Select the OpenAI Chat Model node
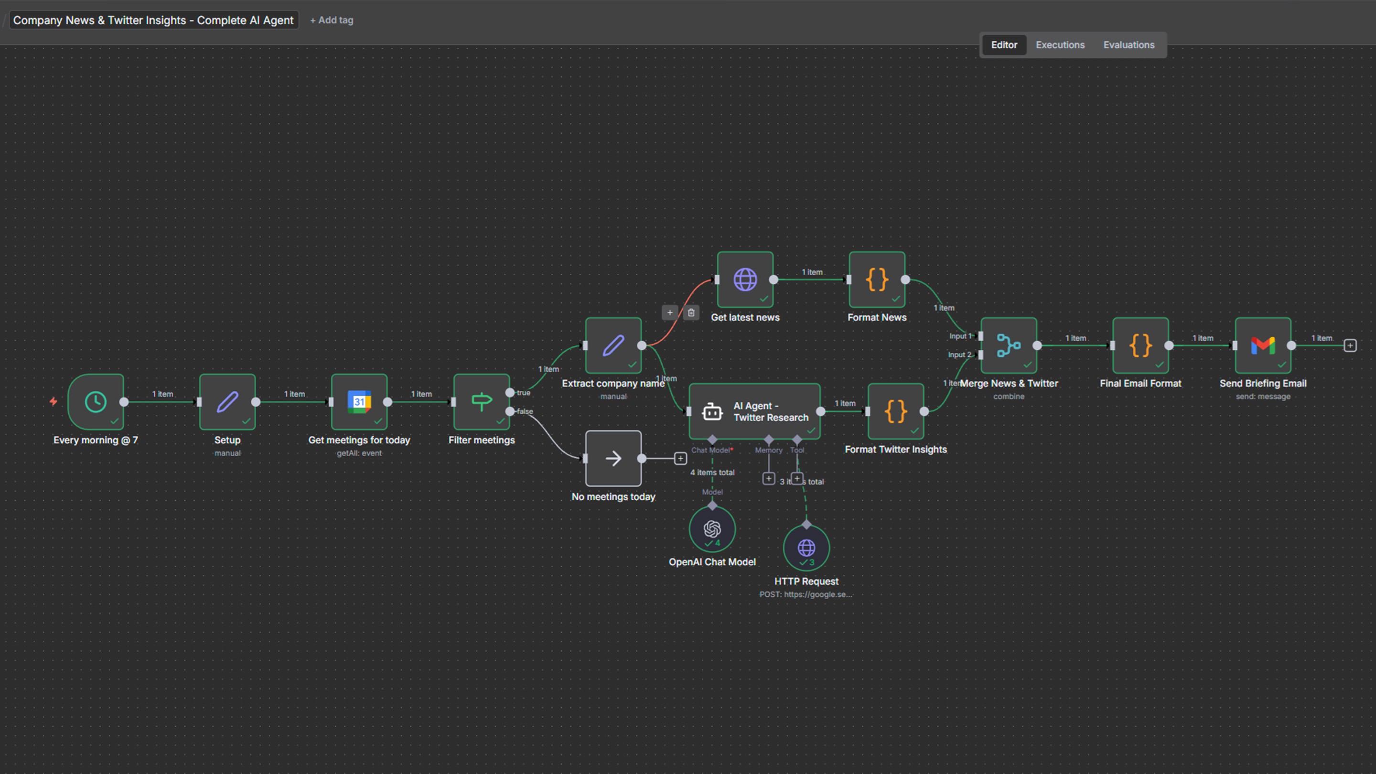 click(712, 529)
